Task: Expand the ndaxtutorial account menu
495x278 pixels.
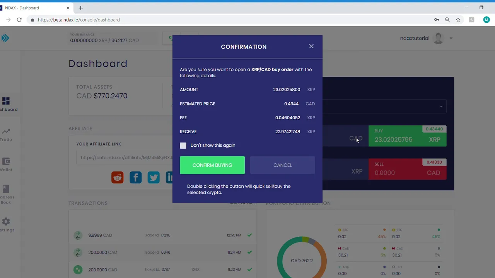Action: click(451, 38)
